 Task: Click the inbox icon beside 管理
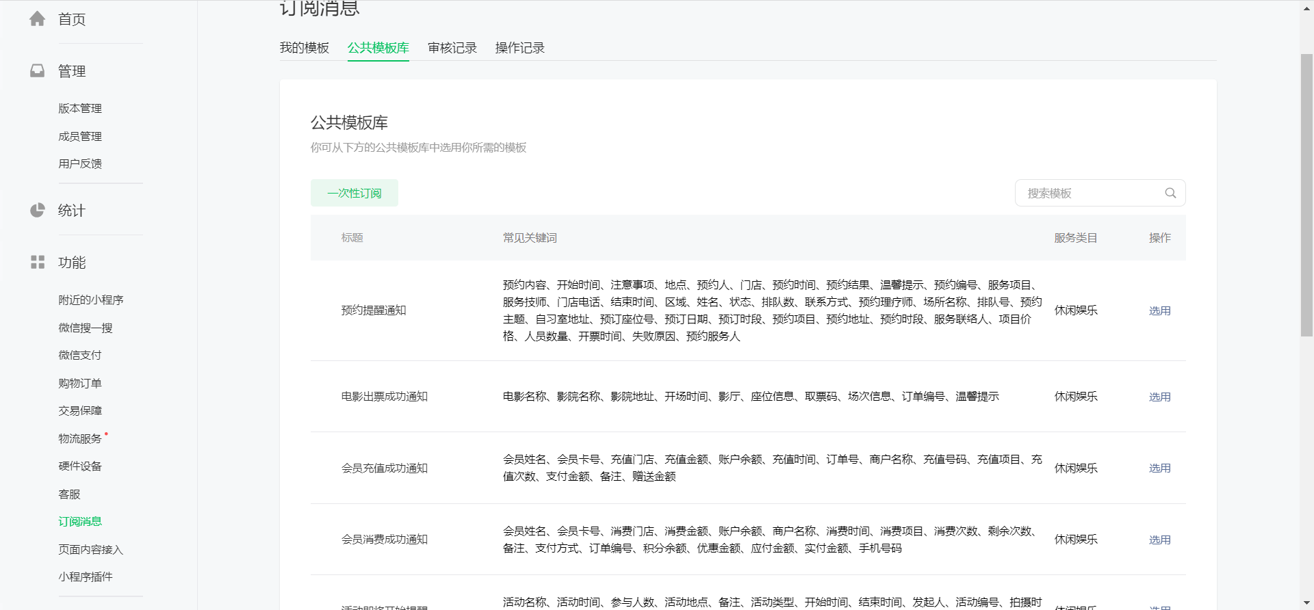pos(38,70)
